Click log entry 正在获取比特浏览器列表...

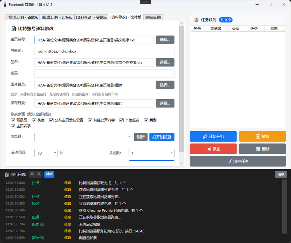[100, 197]
